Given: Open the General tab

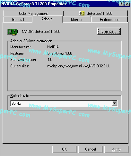Looking at the screenshot, I should (18, 20).
